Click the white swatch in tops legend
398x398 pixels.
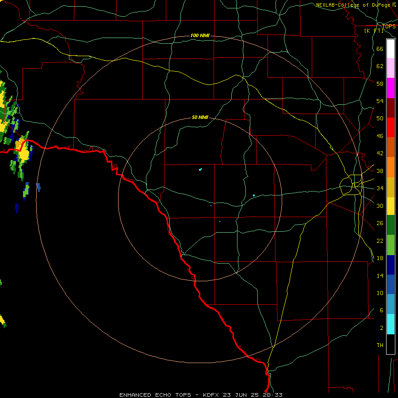click(390, 49)
